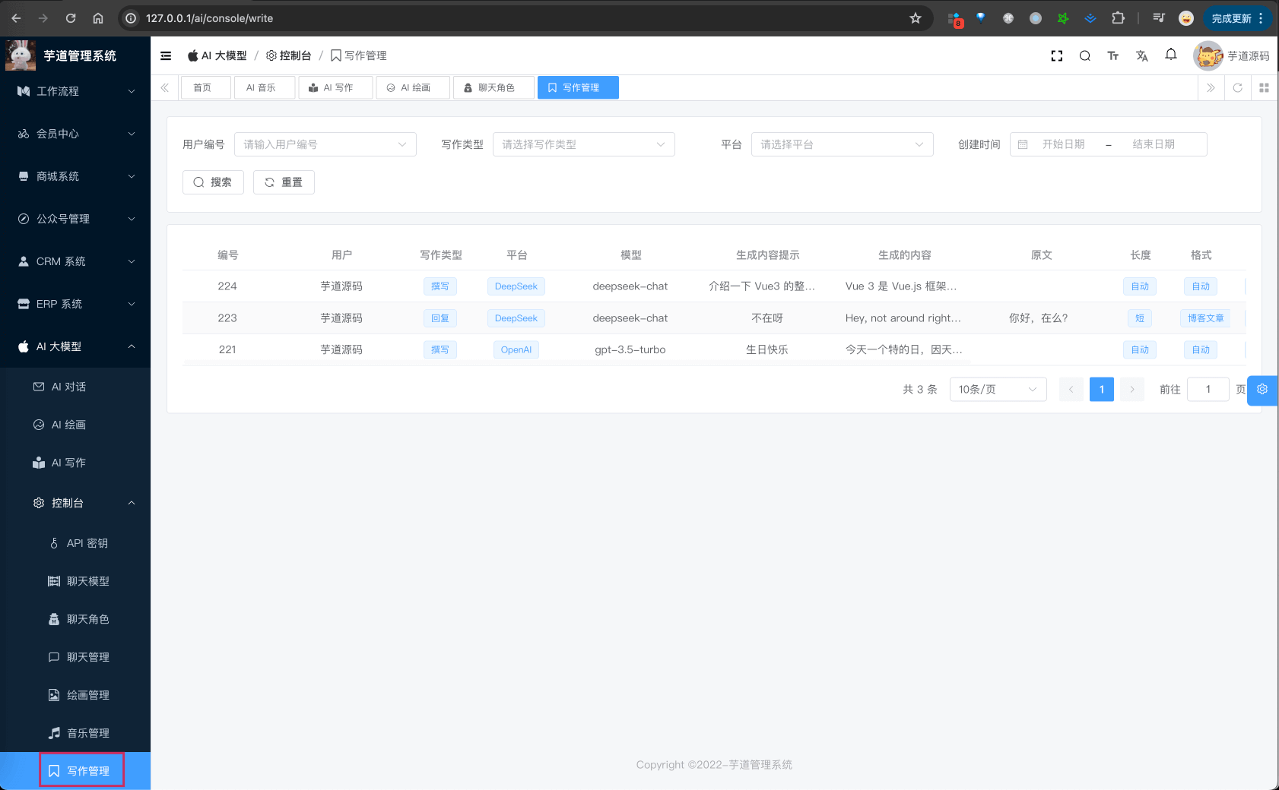Open the language switch icon in top bar
1279x790 pixels.
point(1142,55)
